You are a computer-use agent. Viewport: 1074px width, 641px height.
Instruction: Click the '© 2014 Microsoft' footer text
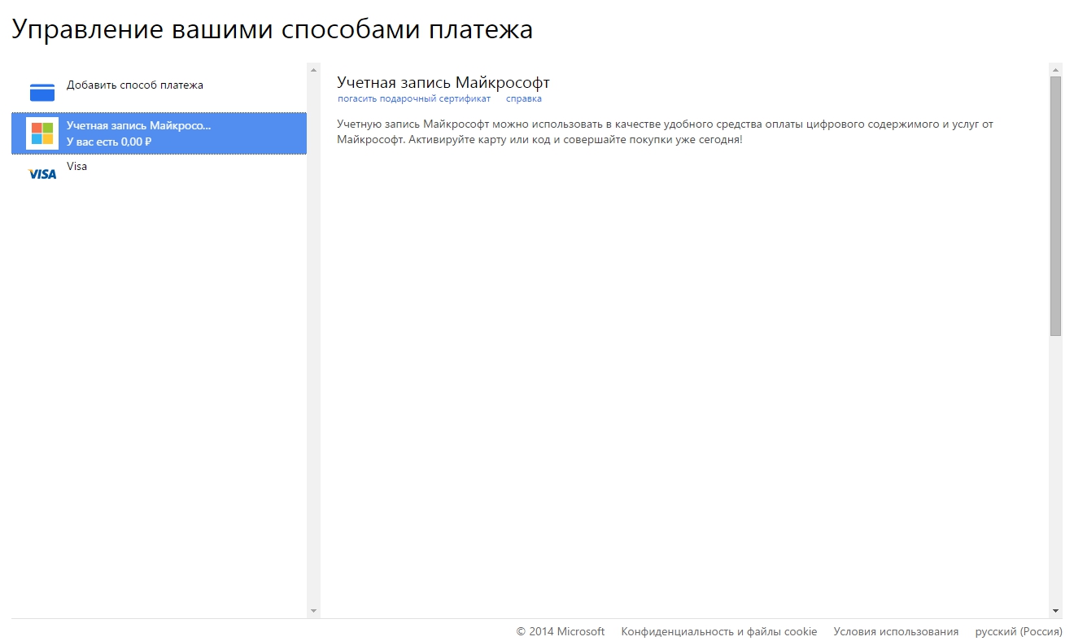(x=561, y=631)
